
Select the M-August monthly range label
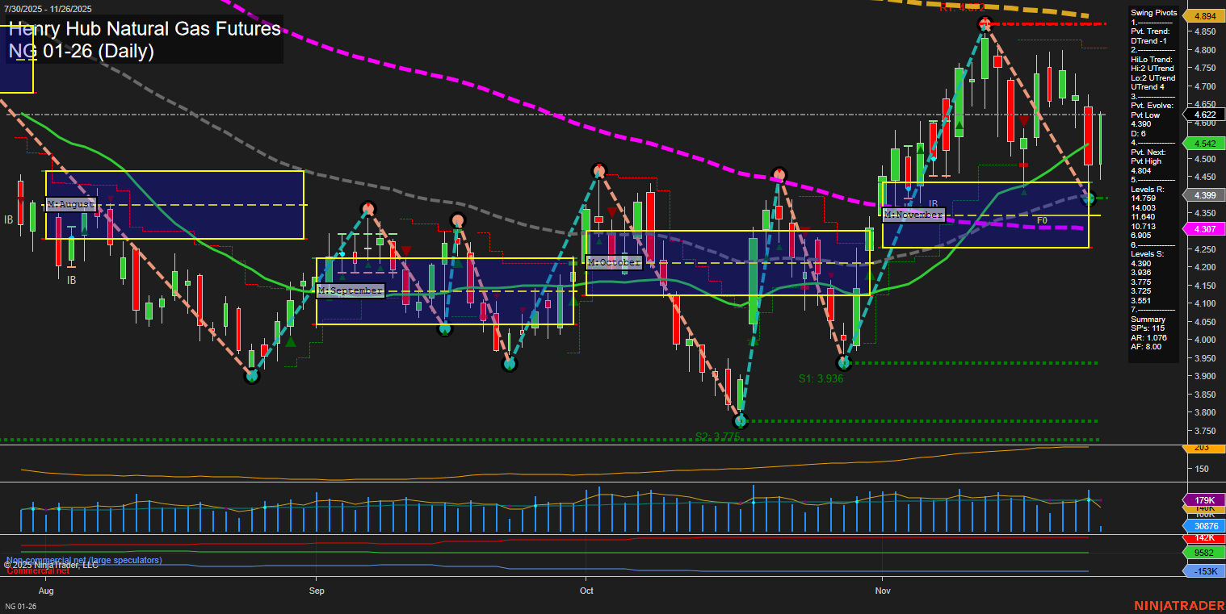(x=71, y=204)
